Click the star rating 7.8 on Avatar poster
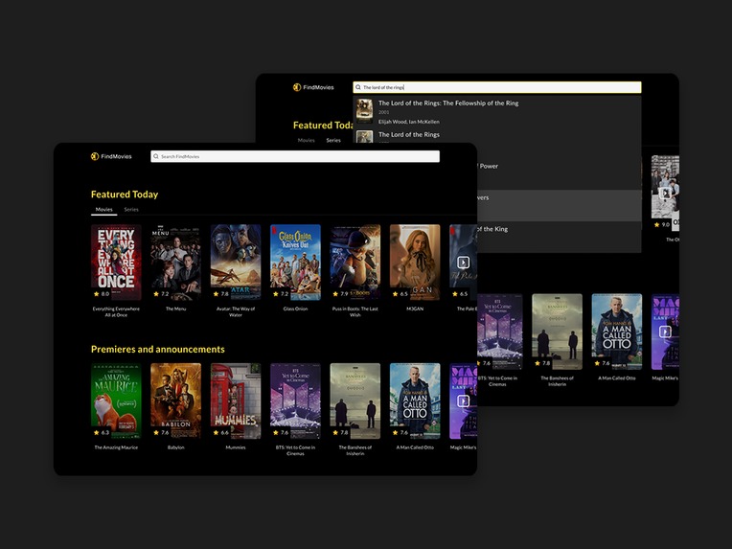Screen dimensions: 732x549 (220, 294)
